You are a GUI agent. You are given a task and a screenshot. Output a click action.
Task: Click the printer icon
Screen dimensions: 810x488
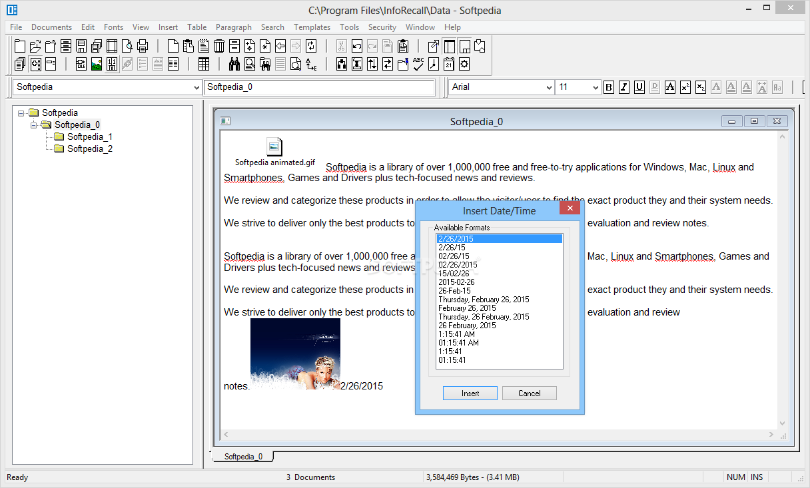coord(143,46)
